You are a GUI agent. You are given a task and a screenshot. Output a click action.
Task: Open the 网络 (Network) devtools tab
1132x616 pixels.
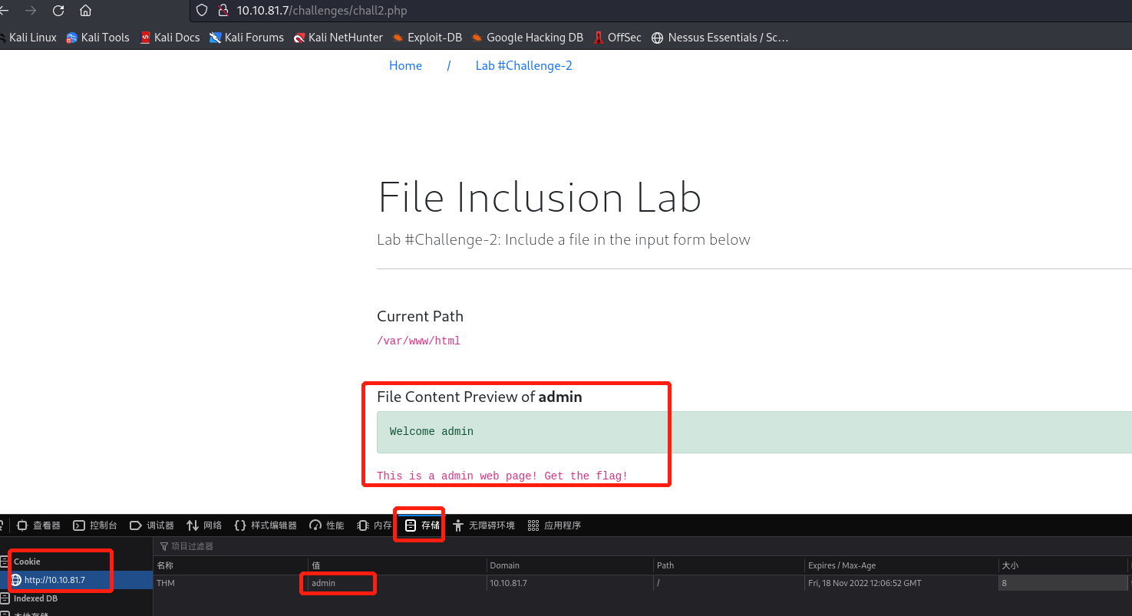[x=204, y=525]
